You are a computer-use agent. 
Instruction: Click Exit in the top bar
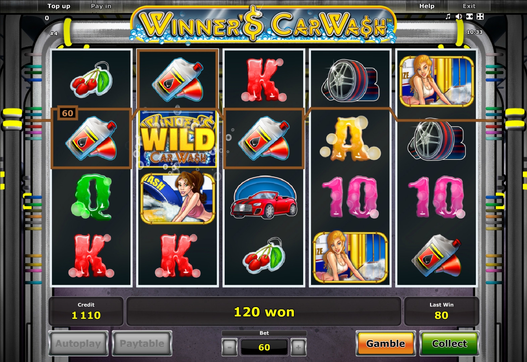pos(469,6)
